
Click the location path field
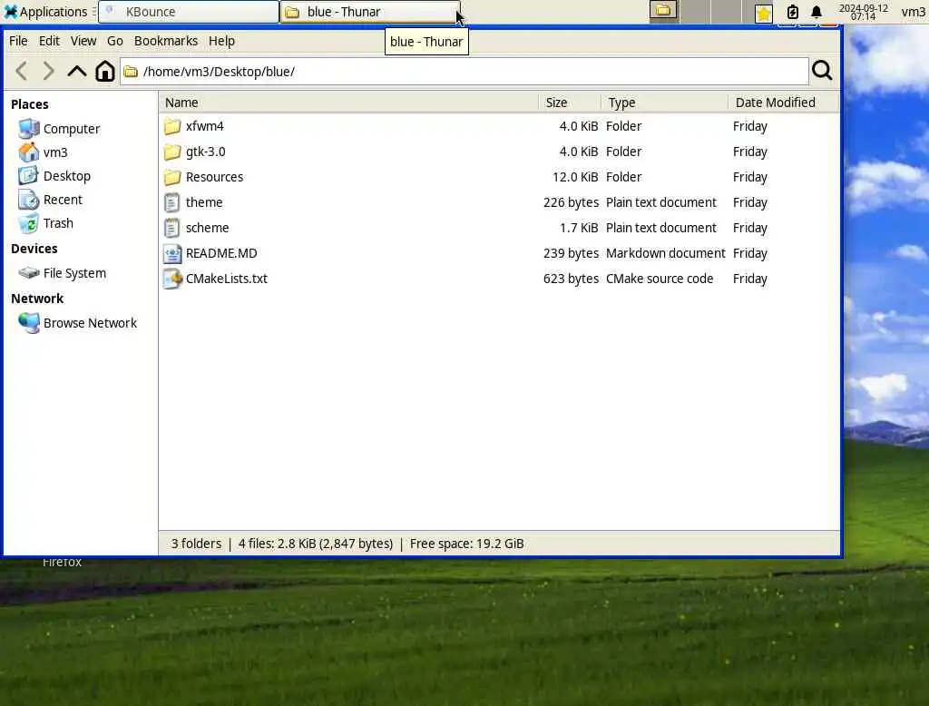(464, 72)
